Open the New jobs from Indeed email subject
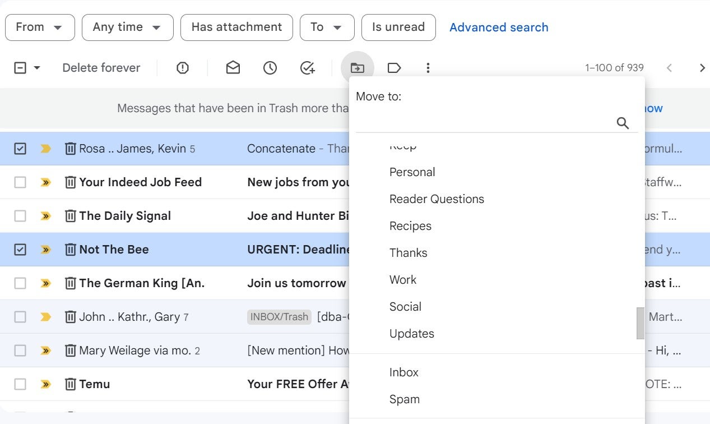This screenshot has width=710, height=424. coord(299,182)
